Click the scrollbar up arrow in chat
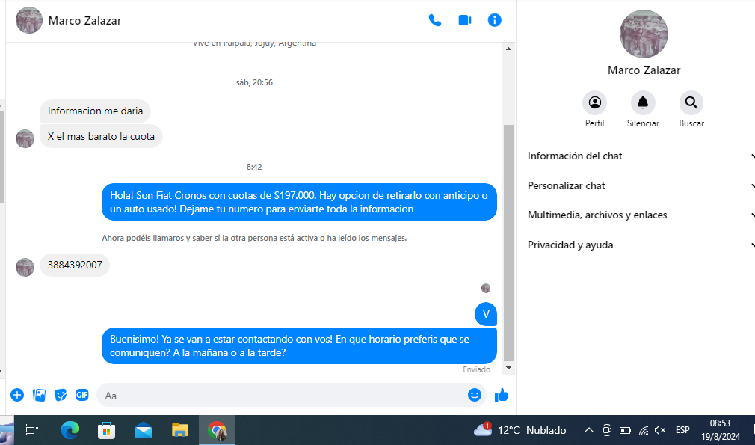The image size is (755, 445). coord(508,49)
